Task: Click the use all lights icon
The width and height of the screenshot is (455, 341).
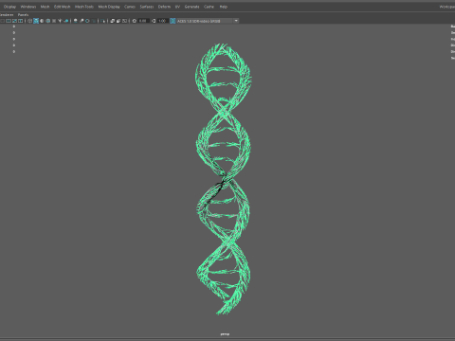Action: click(x=60, y=21)
